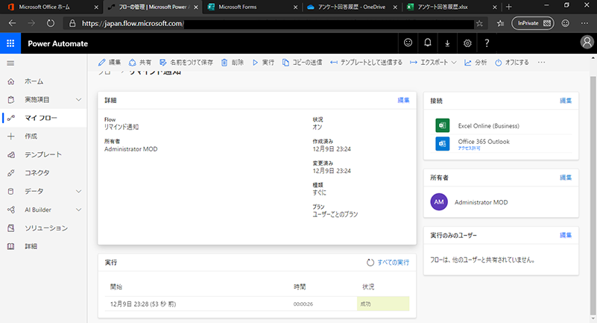This screenshot has width=597, height=323.
Task: Click 編集 link in 接続 card
Action: point(566,101)
